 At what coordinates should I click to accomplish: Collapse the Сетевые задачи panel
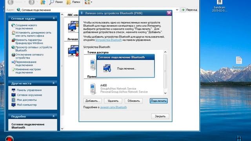pyautogui.click(x=54, y=18)
